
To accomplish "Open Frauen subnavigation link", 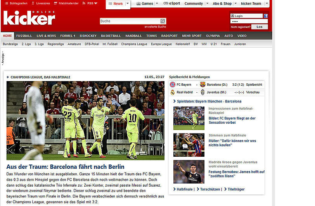I will coord(226,44).
